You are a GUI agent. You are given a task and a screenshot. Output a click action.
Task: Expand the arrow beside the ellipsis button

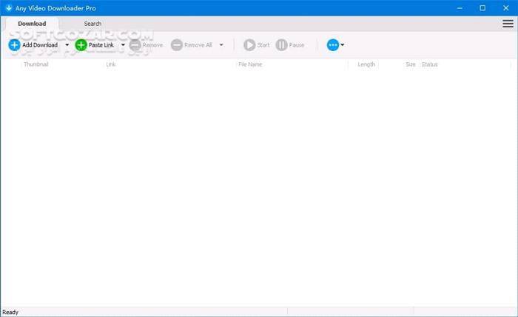click(x=342, y=45)
